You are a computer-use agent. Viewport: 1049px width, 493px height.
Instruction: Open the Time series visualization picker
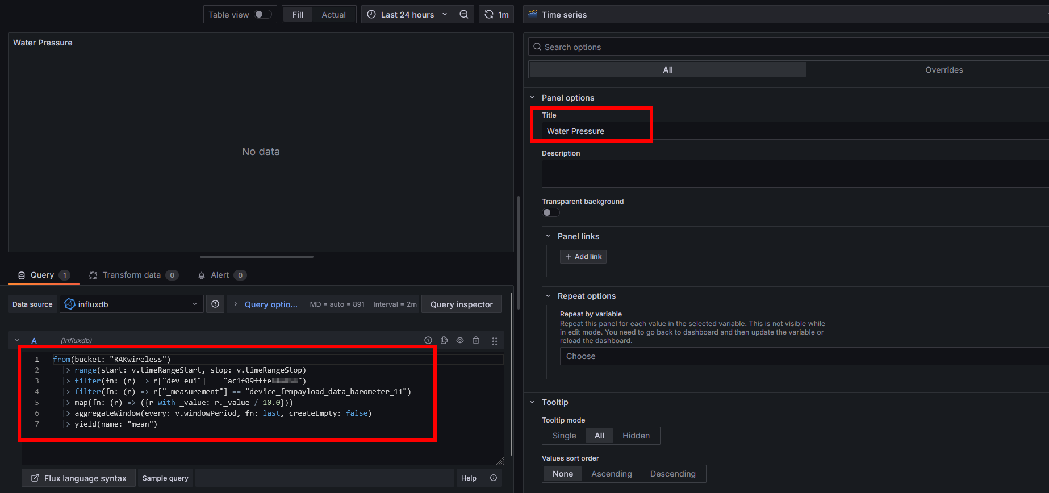786,15
